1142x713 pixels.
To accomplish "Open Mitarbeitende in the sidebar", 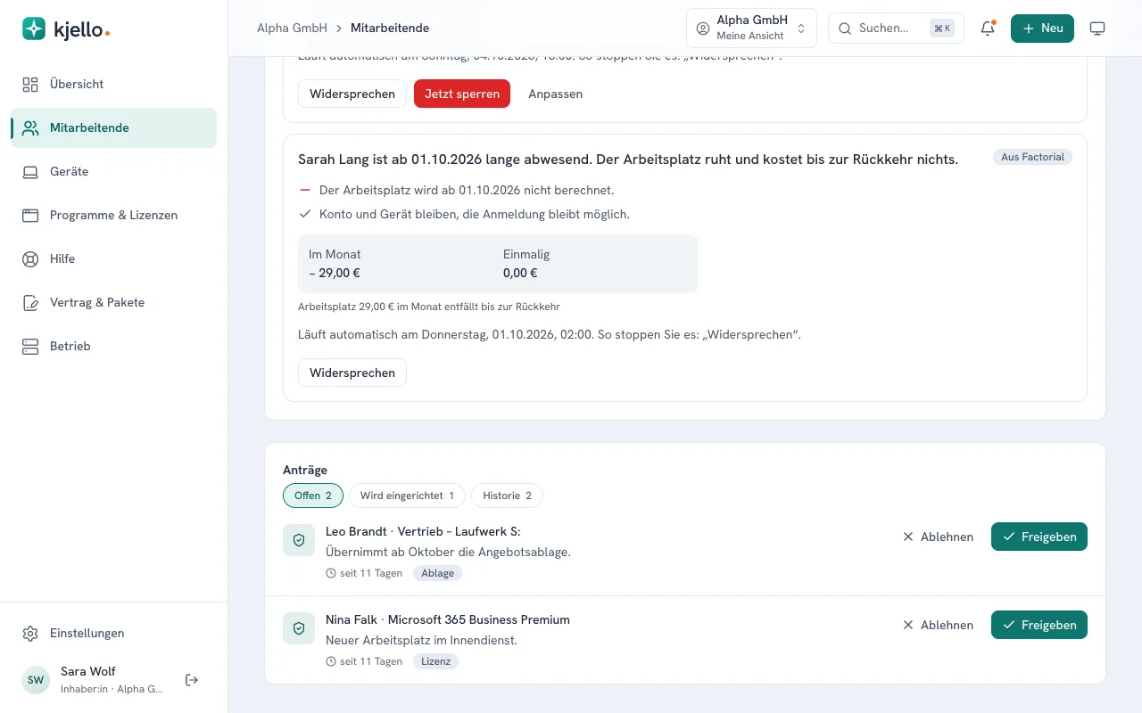I will coord(113,128).
